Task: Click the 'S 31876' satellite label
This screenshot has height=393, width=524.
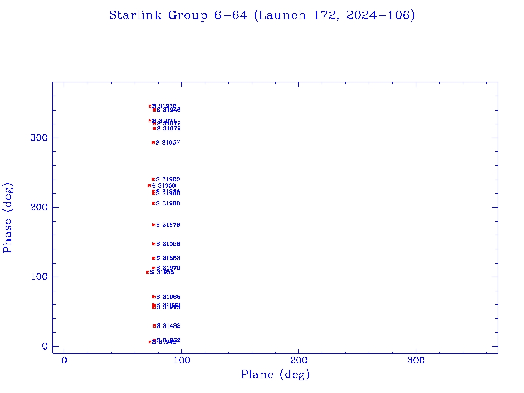Action: (x=168, y=225)
